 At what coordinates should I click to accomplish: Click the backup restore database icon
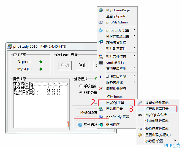coord(140,129)
